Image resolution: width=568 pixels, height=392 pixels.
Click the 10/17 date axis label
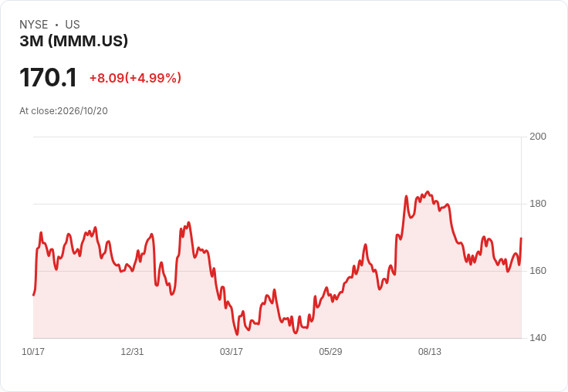(33, 352)
